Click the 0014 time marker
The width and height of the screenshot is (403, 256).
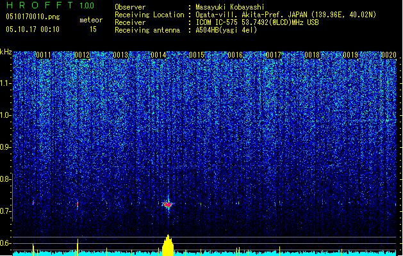coord(159,55)
